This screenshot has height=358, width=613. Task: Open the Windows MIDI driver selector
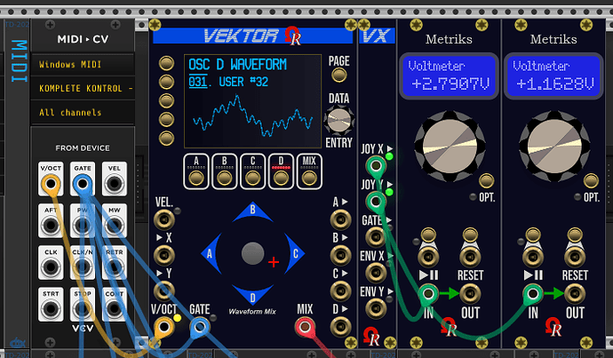click(83, 65)
